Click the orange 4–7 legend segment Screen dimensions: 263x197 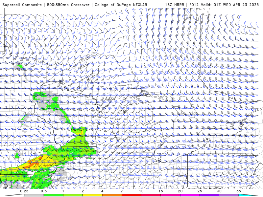(x=112, y=195)
